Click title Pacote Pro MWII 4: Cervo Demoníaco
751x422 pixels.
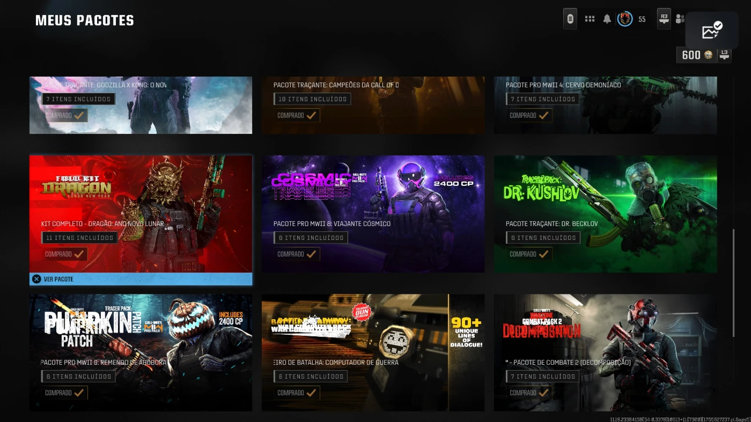point(563,85)
